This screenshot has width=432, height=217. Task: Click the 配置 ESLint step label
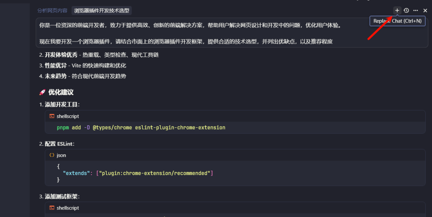59,144
